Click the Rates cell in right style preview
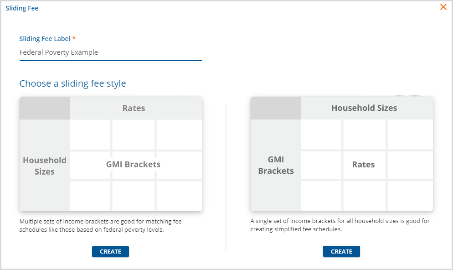The image size is (453, 270). (363, 165)
